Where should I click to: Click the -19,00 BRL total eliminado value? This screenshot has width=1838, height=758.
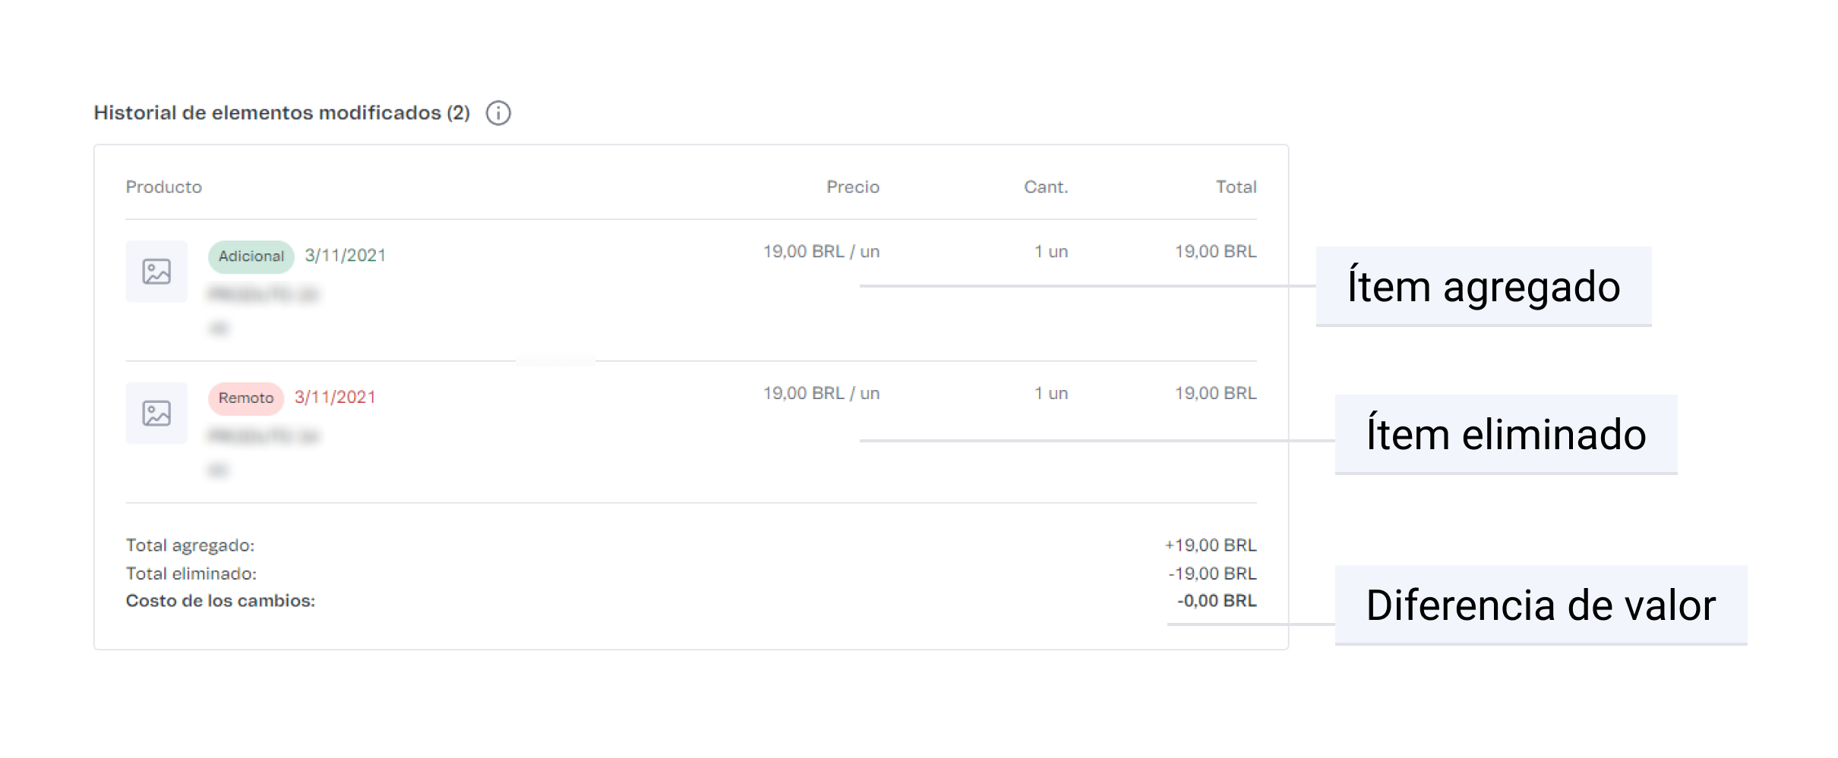1212,574
